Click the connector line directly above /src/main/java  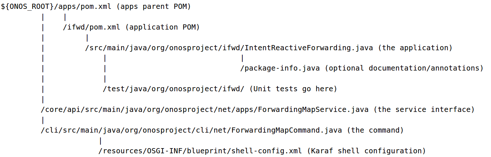pos(87,38)
